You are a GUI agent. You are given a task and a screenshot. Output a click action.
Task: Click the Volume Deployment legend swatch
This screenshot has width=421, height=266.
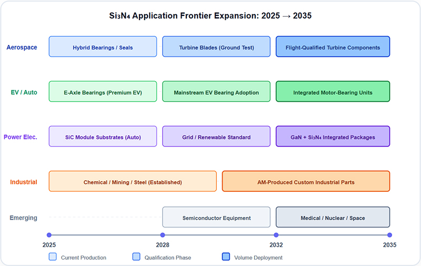[226, 257]
